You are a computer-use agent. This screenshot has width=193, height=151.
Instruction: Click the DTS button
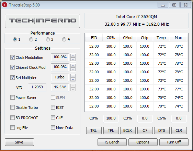click(x=162, y=130)
